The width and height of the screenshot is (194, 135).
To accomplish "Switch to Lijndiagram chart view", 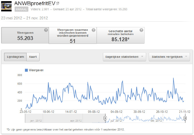I will coord(15,57).
